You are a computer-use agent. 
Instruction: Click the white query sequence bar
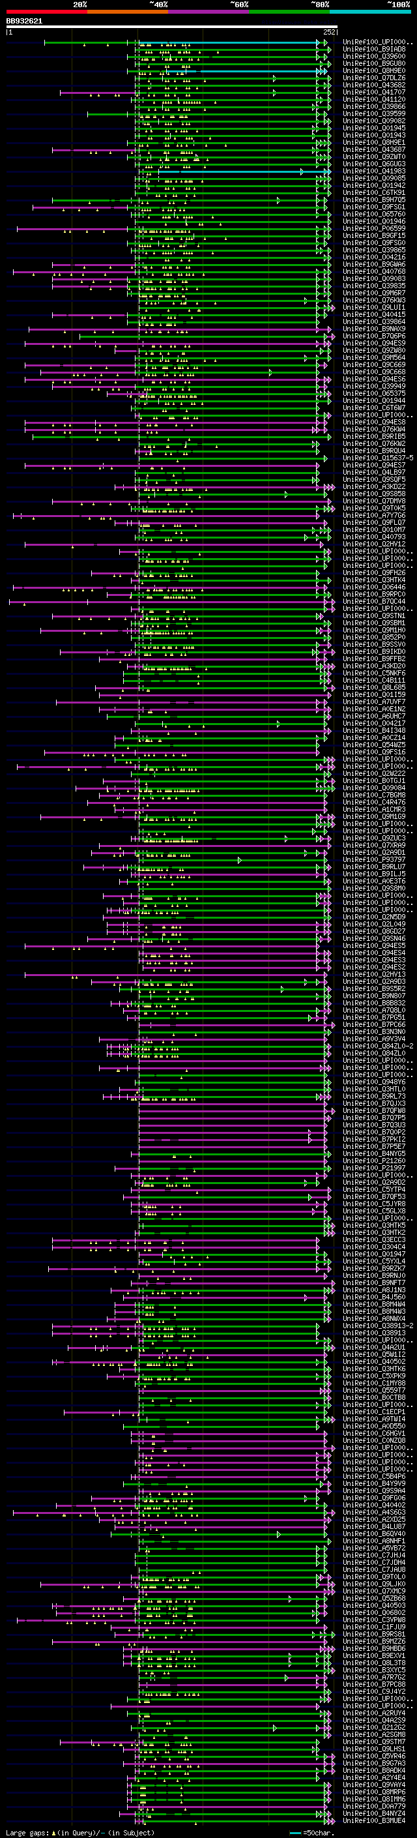[x=172, y=27]
